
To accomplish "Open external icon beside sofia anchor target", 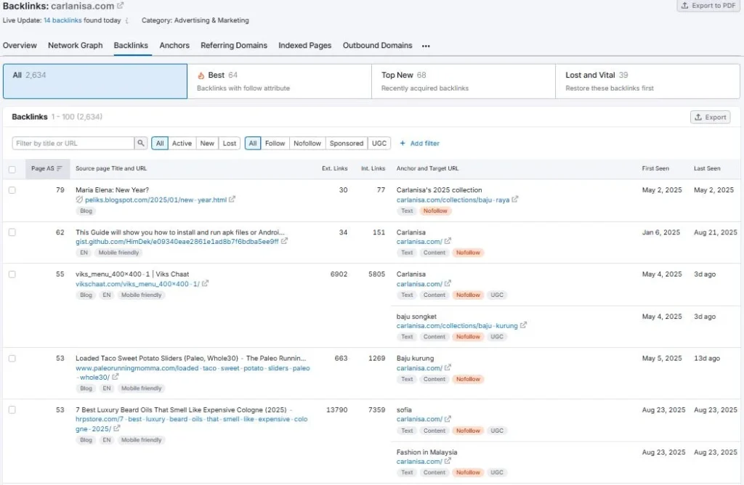I will point(448,419).
